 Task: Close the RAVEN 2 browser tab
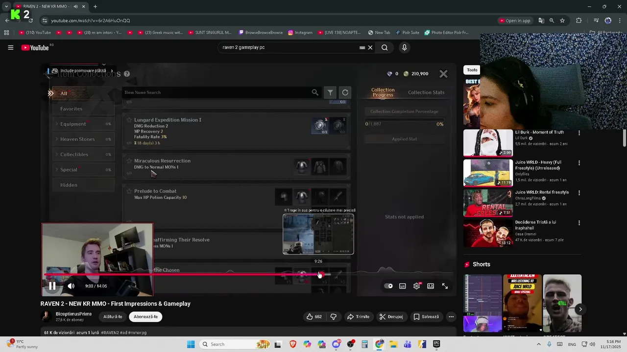pos(84,6)
